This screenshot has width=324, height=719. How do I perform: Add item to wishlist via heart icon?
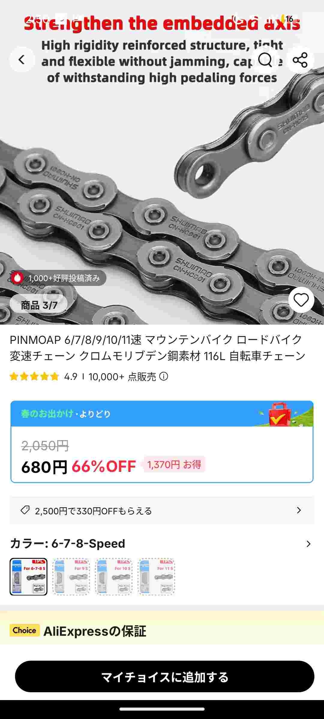click(x=301, y=300)
